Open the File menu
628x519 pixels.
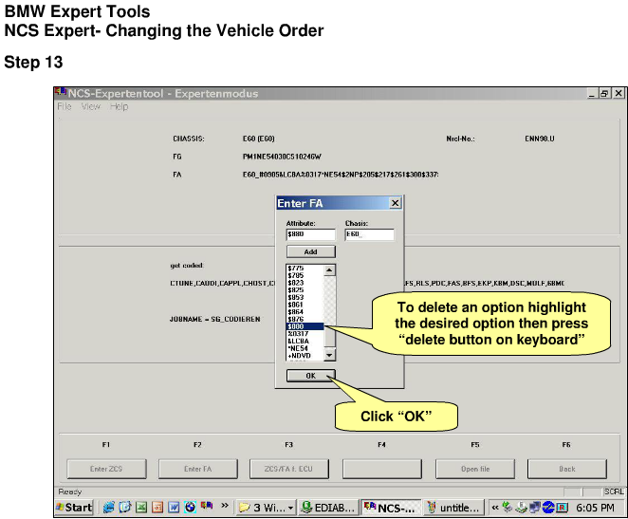click(x=65, y=106)
